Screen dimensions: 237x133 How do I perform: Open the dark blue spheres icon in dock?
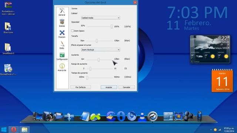[189, 116]
